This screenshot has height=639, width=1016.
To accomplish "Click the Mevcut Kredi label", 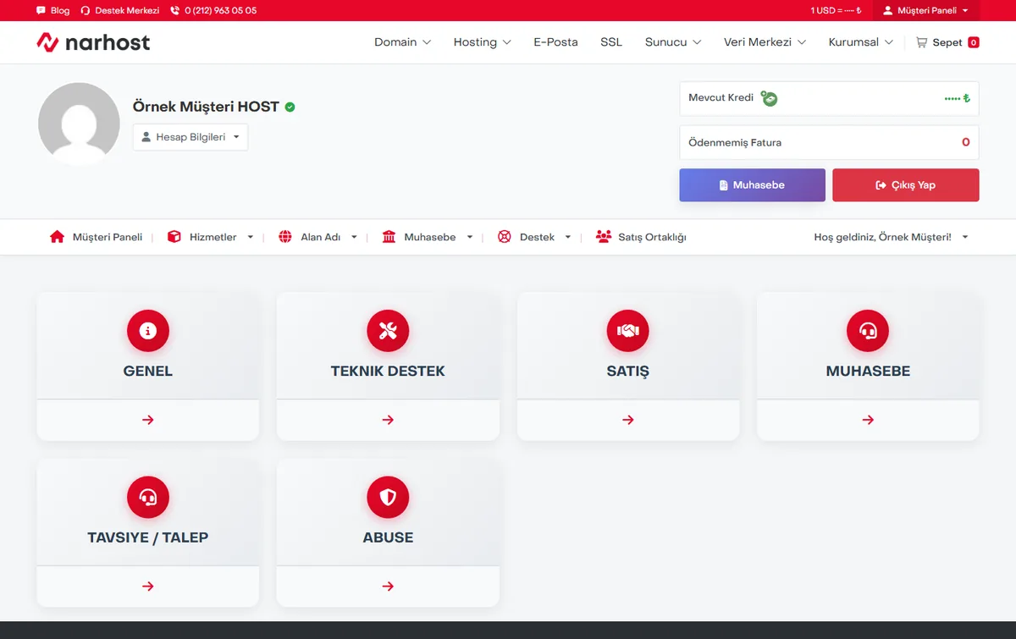I will (x=721, y=98).
